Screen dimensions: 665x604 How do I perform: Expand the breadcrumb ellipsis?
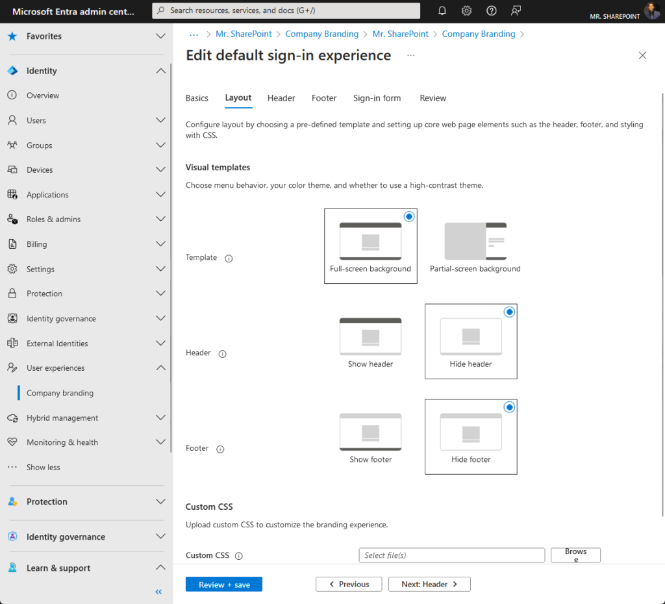pos(194,34)
